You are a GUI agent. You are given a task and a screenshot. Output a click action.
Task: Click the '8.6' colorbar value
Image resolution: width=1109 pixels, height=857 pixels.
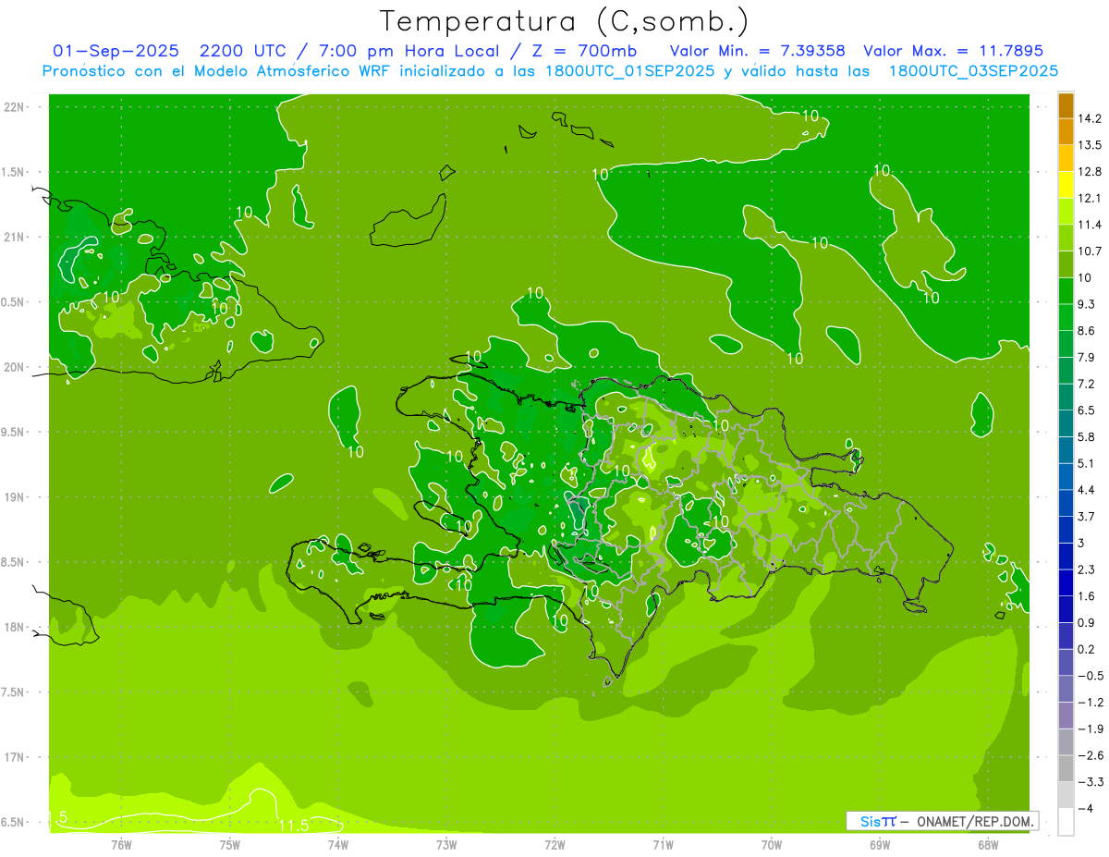(1087, 330)
